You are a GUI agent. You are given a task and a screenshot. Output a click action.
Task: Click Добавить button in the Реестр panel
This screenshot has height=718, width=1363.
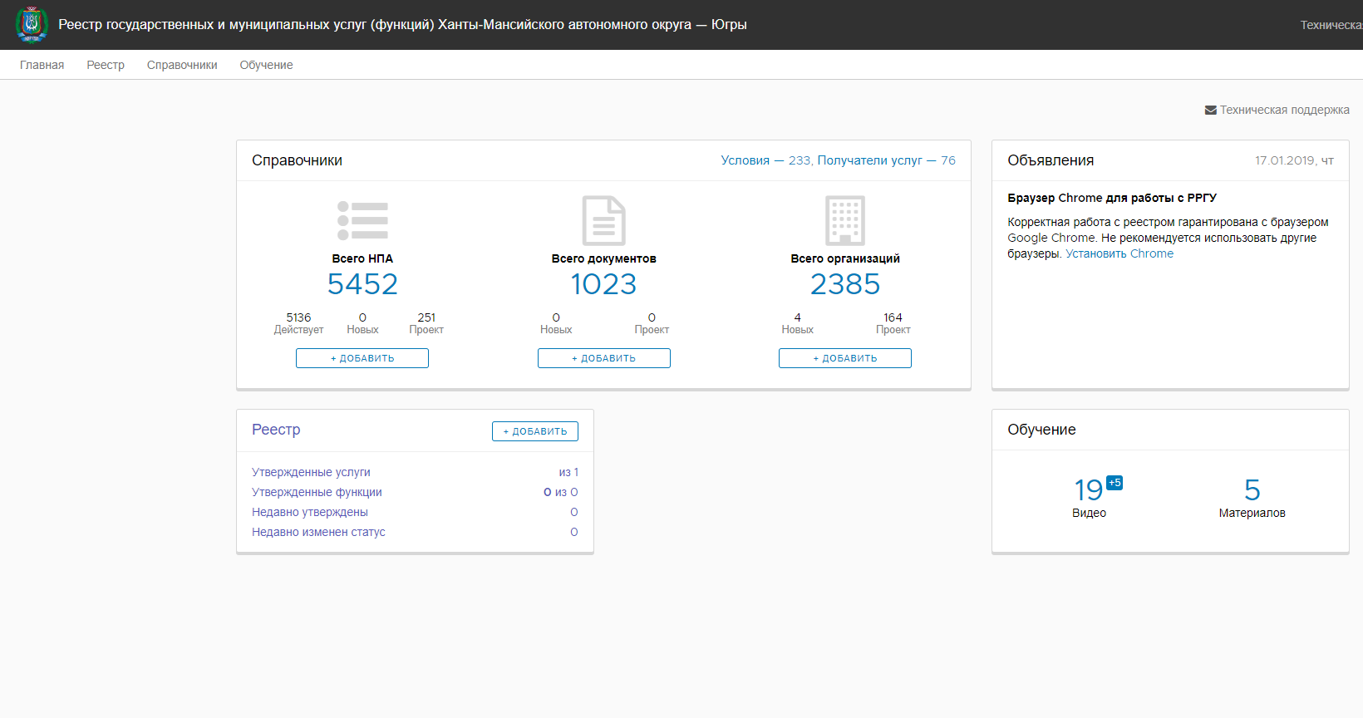click(535, 431)
